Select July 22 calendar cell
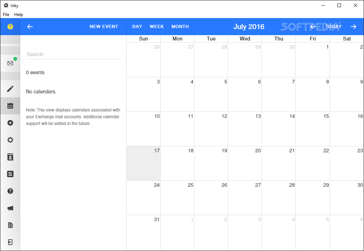The image size is (364, 251). click(x=313, y=163)
